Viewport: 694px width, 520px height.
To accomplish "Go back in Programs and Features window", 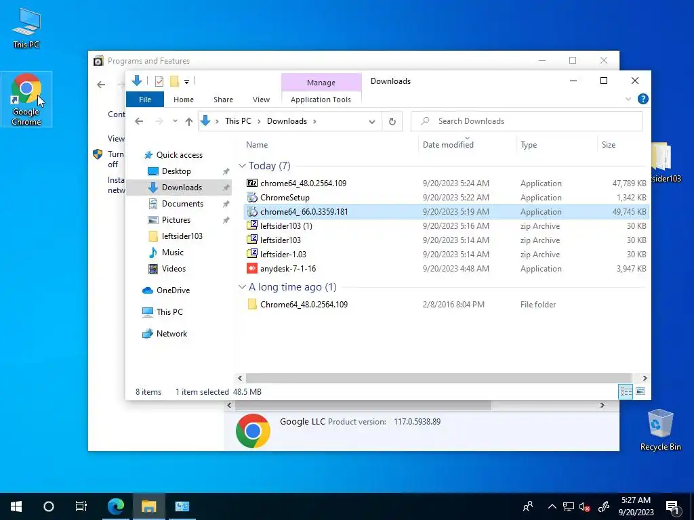I will pos(101,85).
